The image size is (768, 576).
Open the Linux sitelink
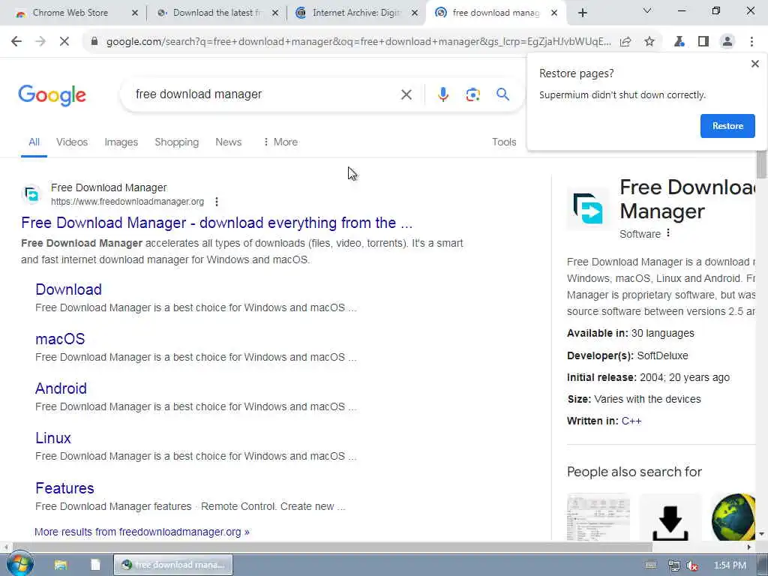pos(53,438)
